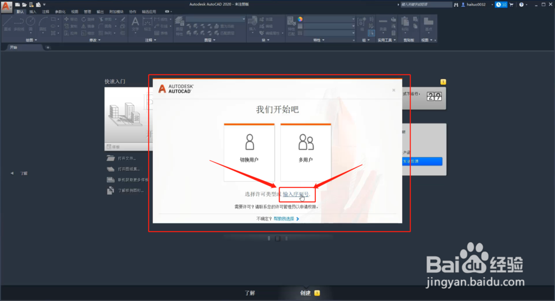Switch to the Output (输出) ribbon tab

[100, 12]
